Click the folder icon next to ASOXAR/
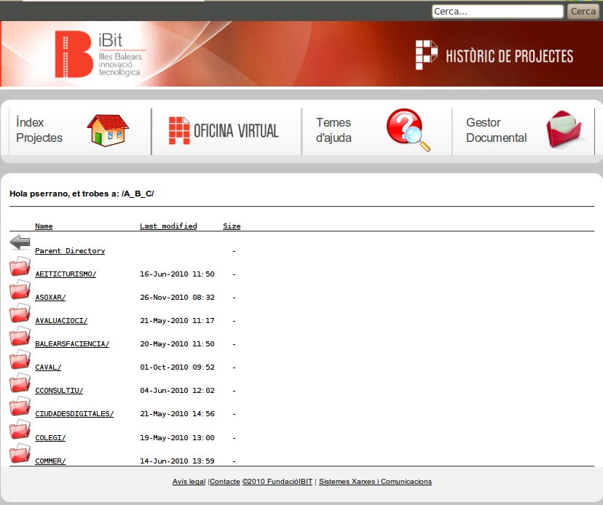This screenshot has height=505, width=603. pos(20,290)
